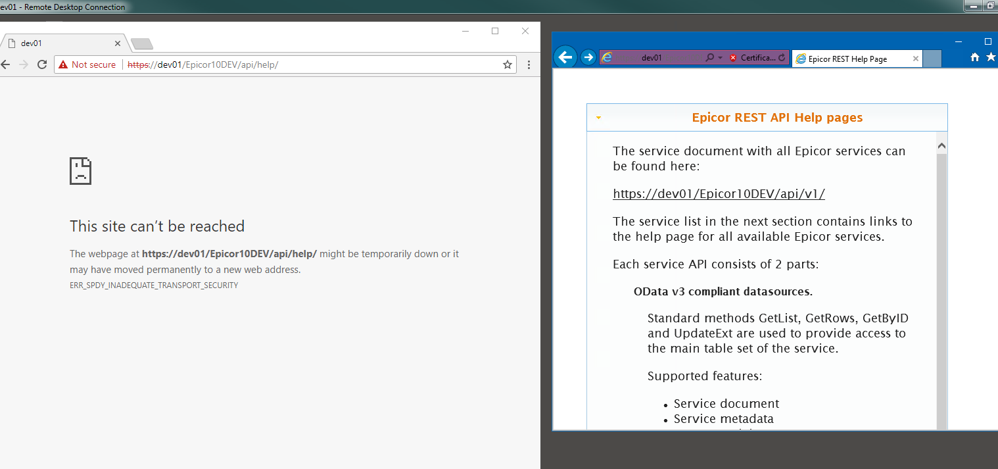Reload the page in Chrome
Image resolution: width=998 pixels, height=469 pixels.
42,64
